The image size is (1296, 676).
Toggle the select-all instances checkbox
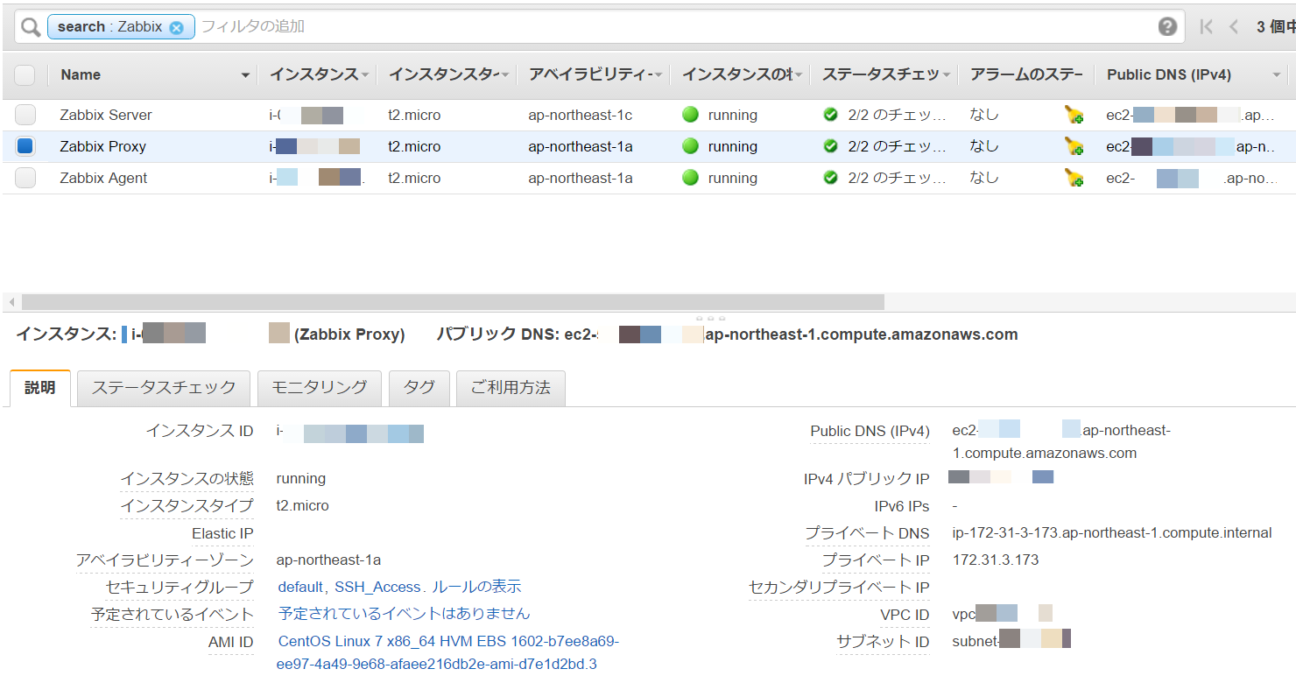pyautogui.click(x=25, y=75)
